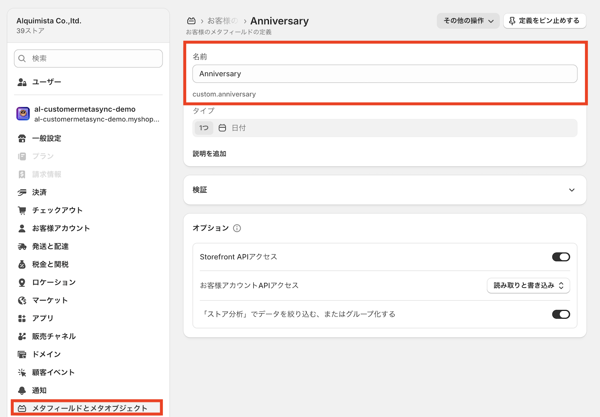Click the 検索 search field
The width and height of the screenshot is (600, 417).
88,58
